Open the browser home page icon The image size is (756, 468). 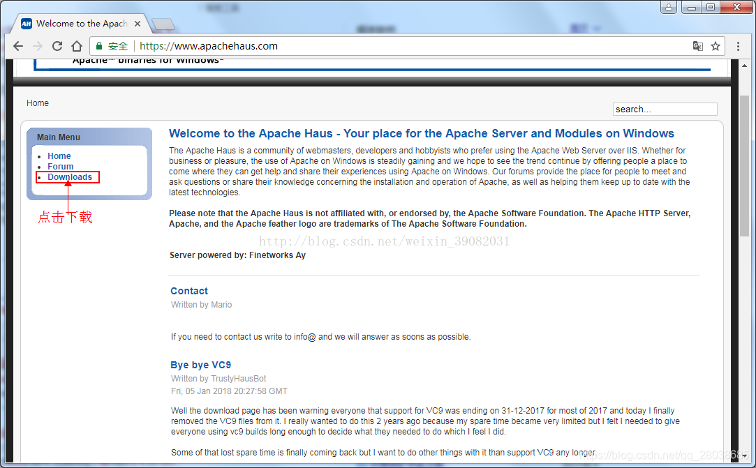click(77, 46)
